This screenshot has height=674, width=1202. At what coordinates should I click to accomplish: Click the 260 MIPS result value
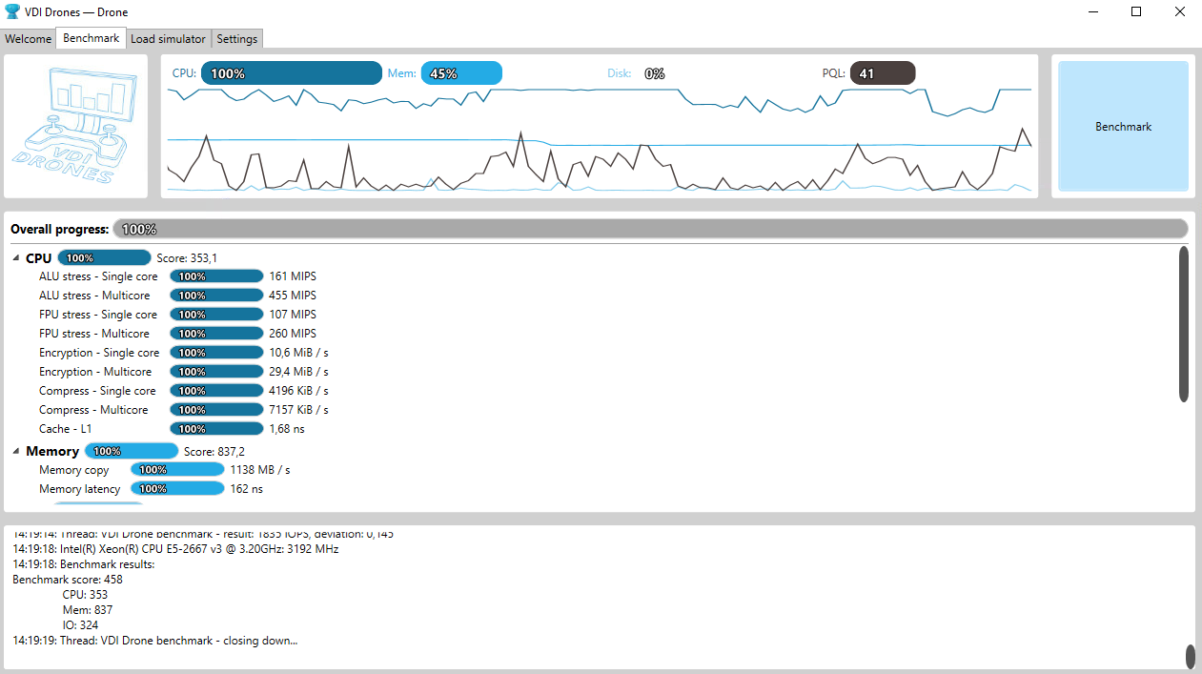293,334
